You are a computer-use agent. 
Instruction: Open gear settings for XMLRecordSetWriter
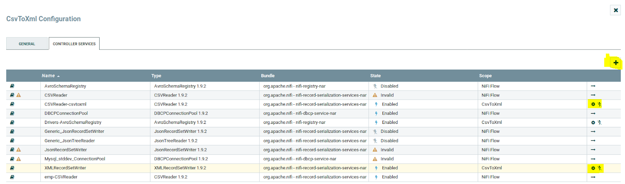(x=593, y=168)
